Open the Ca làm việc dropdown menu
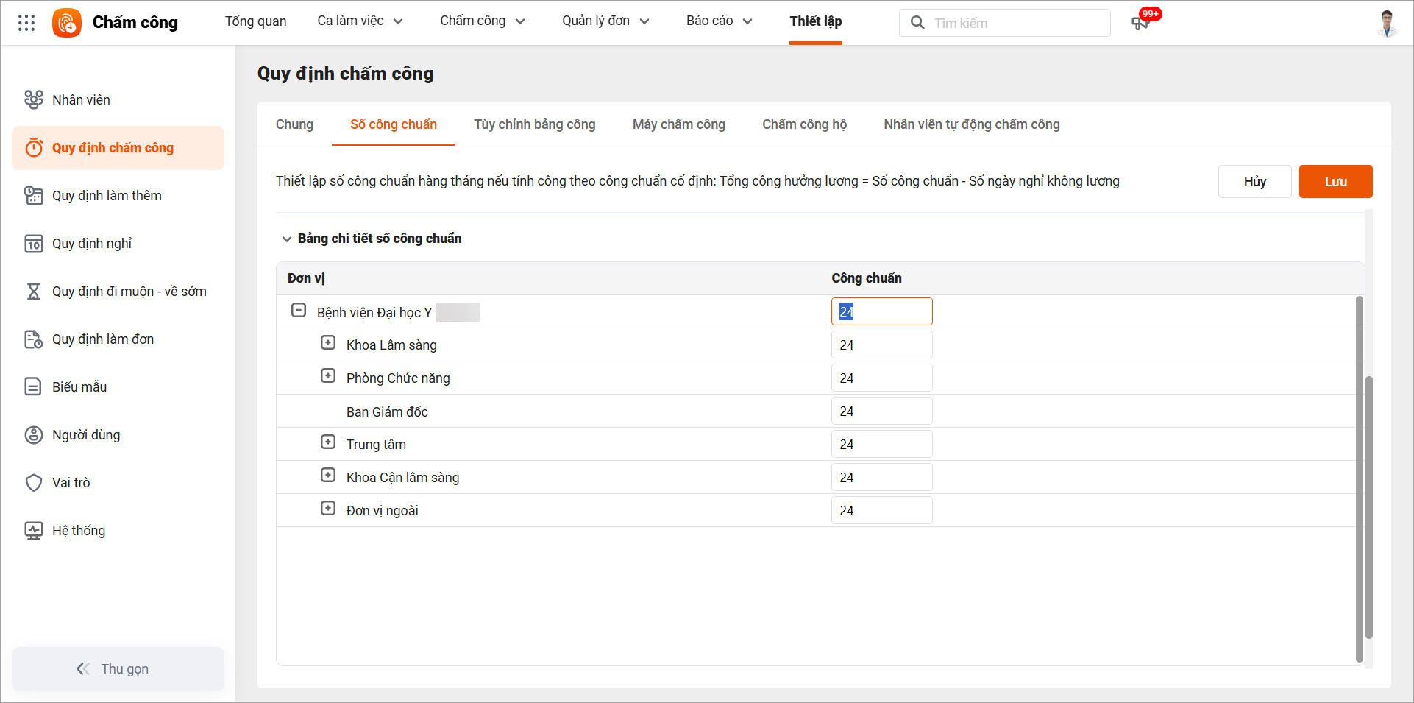 pos(360,21)
